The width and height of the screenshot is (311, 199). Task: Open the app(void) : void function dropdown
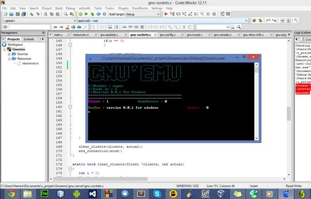click(246, 21)
